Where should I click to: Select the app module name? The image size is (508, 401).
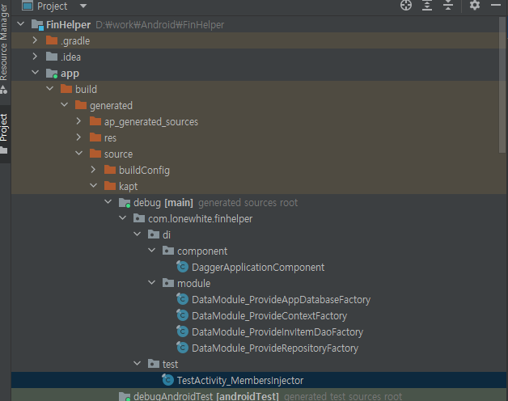coord(70,74)
